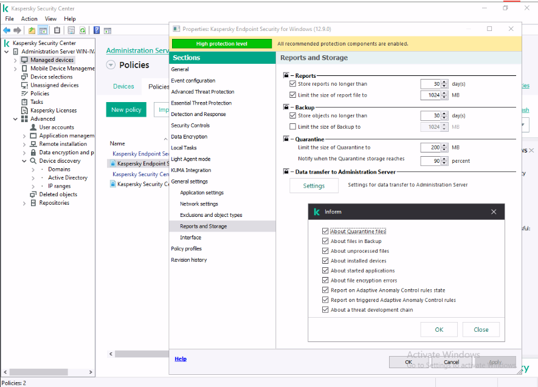
Task: Click the User accounts person icon
Action: tap(33, 127)
